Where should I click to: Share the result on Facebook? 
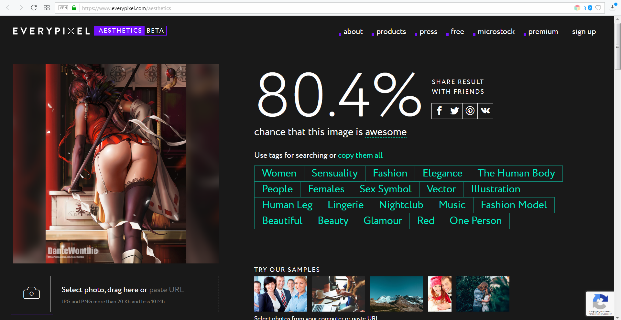(x=439, y=111)
